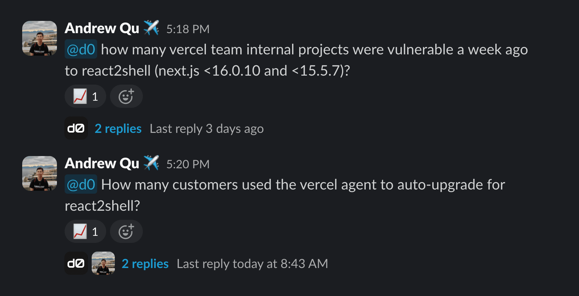Click the d0 avatar on the second thread

point(76,263)
